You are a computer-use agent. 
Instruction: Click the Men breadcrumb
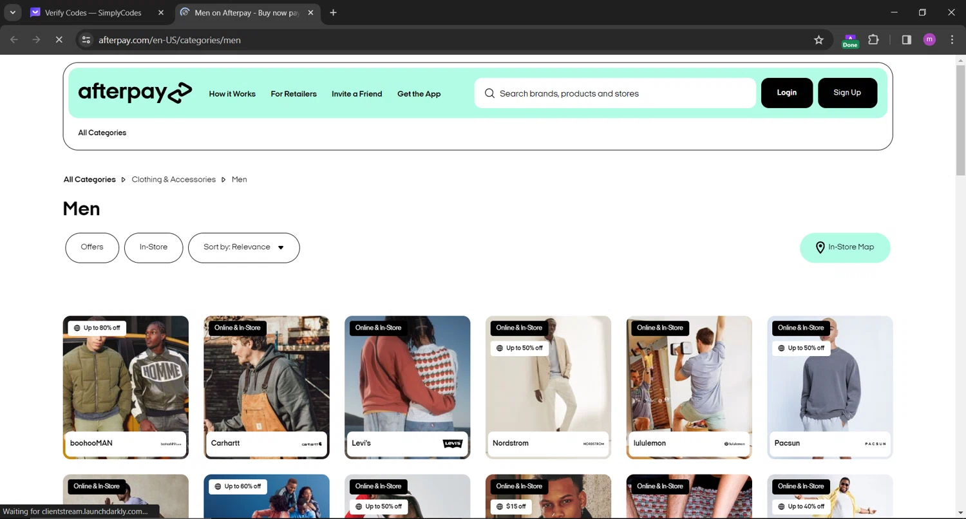click(240, 180)
